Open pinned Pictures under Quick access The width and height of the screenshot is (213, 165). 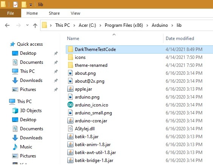(28, 89)
